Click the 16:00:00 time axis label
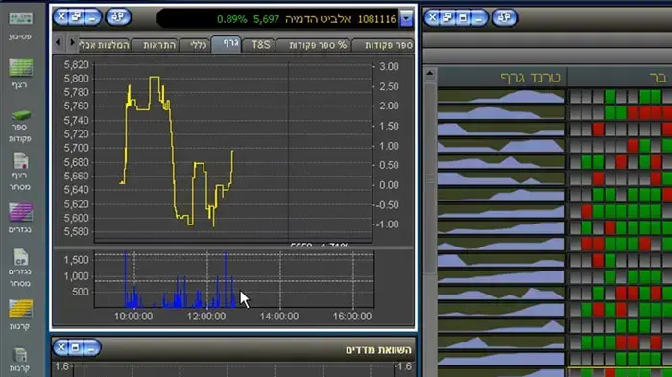This screenshot has height=377, width=672. (x=352, y=317)
